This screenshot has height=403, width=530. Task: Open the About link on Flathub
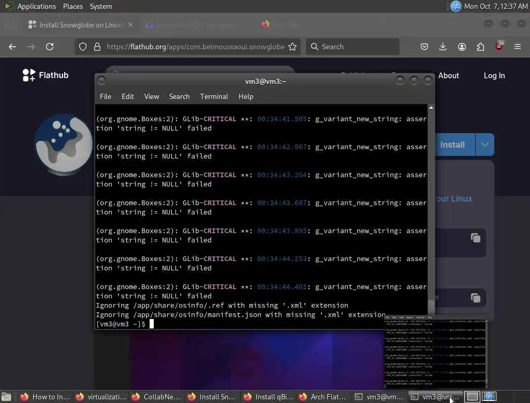click(x=449, y=76)
